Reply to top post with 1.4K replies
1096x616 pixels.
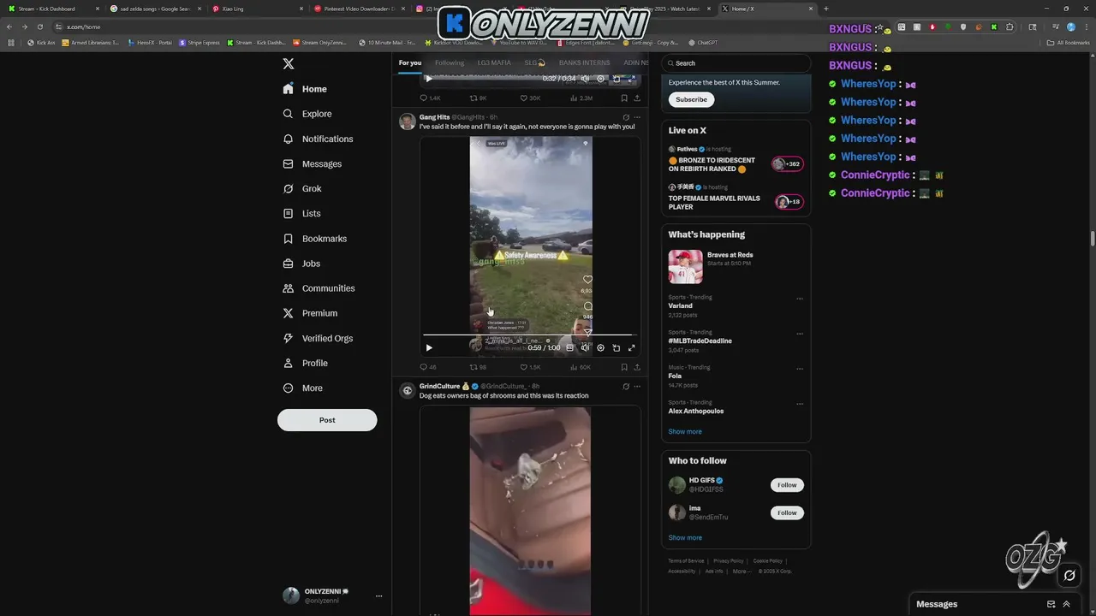(430, 98)
